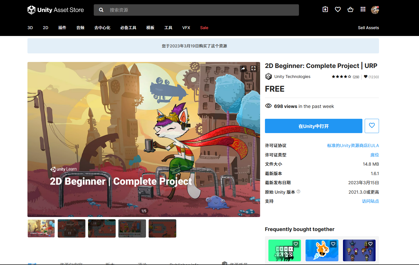Click the 1.6.1 latest version value
The height and width of the screenshot is (265, 419).
click(x=375, y=174)
